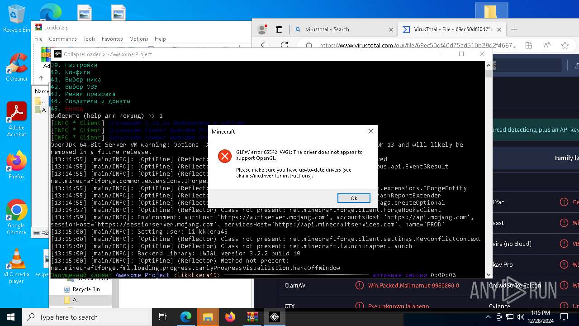Open the Options menu in WinRAR
This screenshot has width=579, height=326.
click(139, 39)
